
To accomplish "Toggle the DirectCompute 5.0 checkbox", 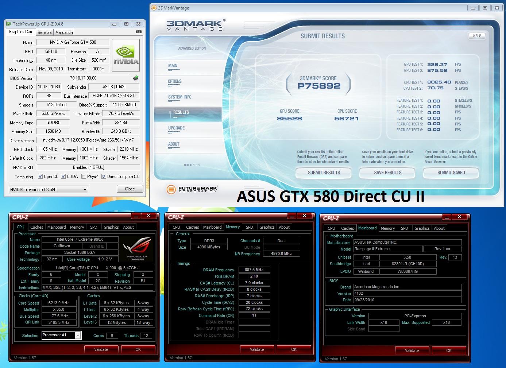I will click(x=104, y=177).
